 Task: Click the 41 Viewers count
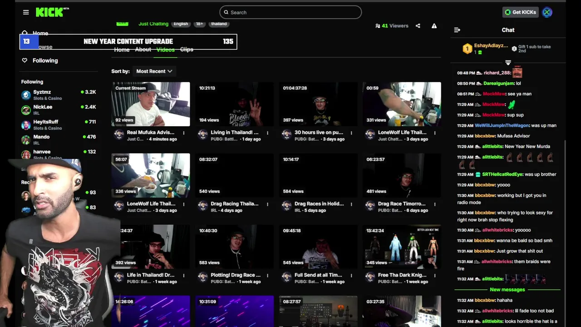(x=392, y=26)
